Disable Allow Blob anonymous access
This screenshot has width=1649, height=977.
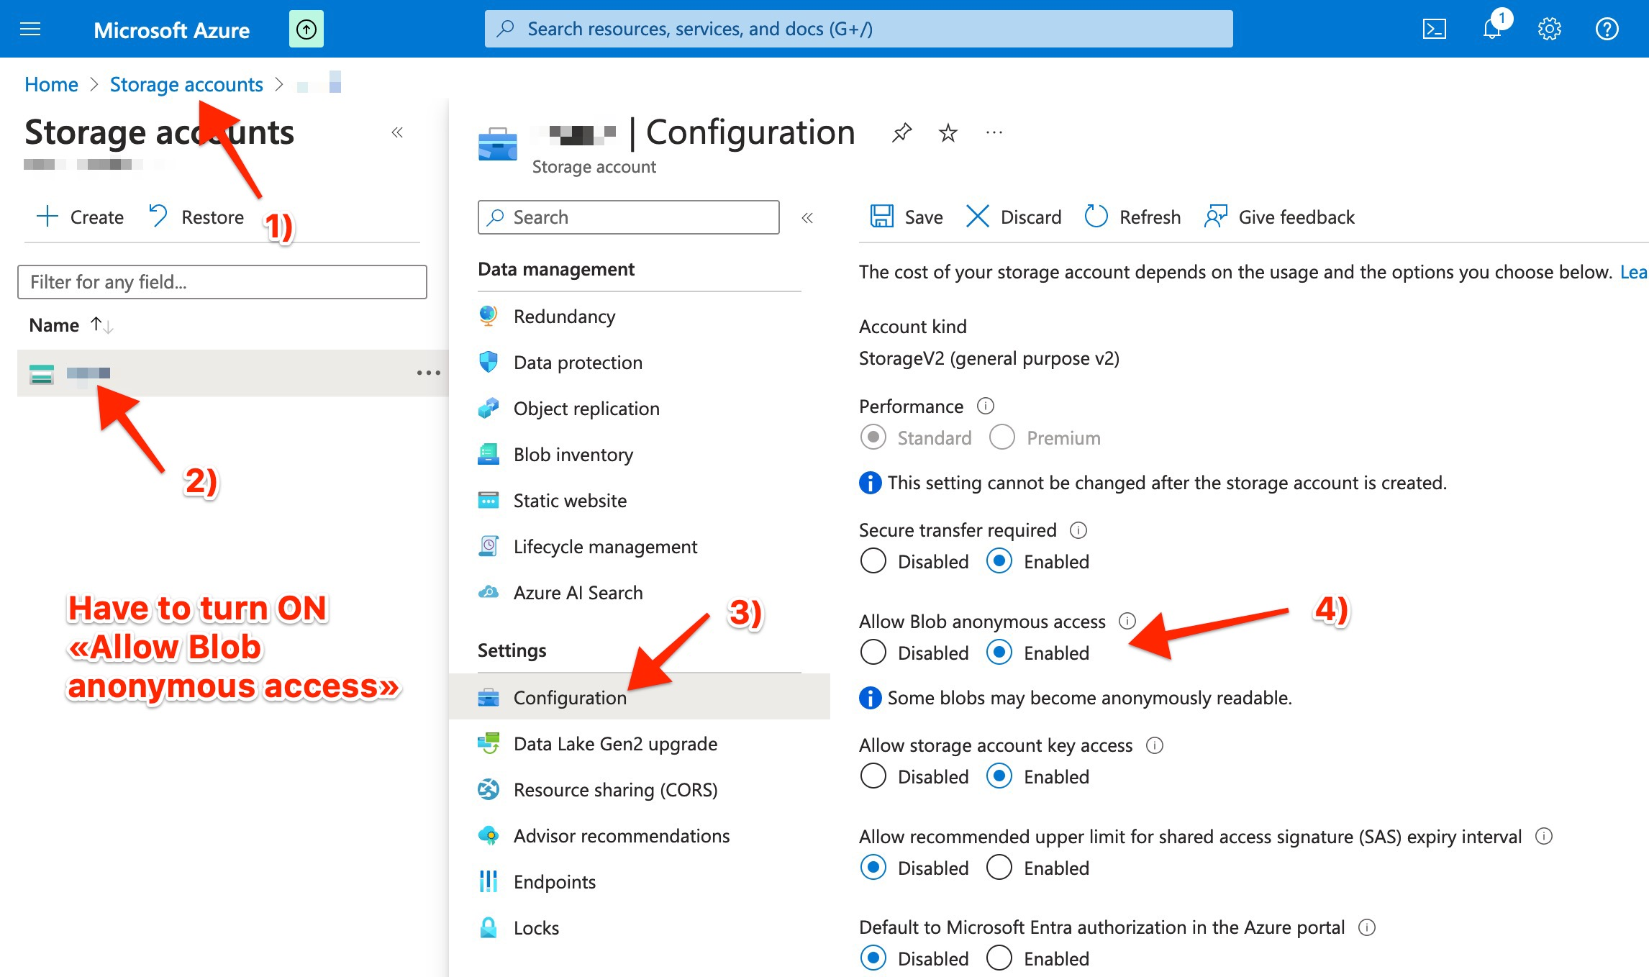point(873,653)
